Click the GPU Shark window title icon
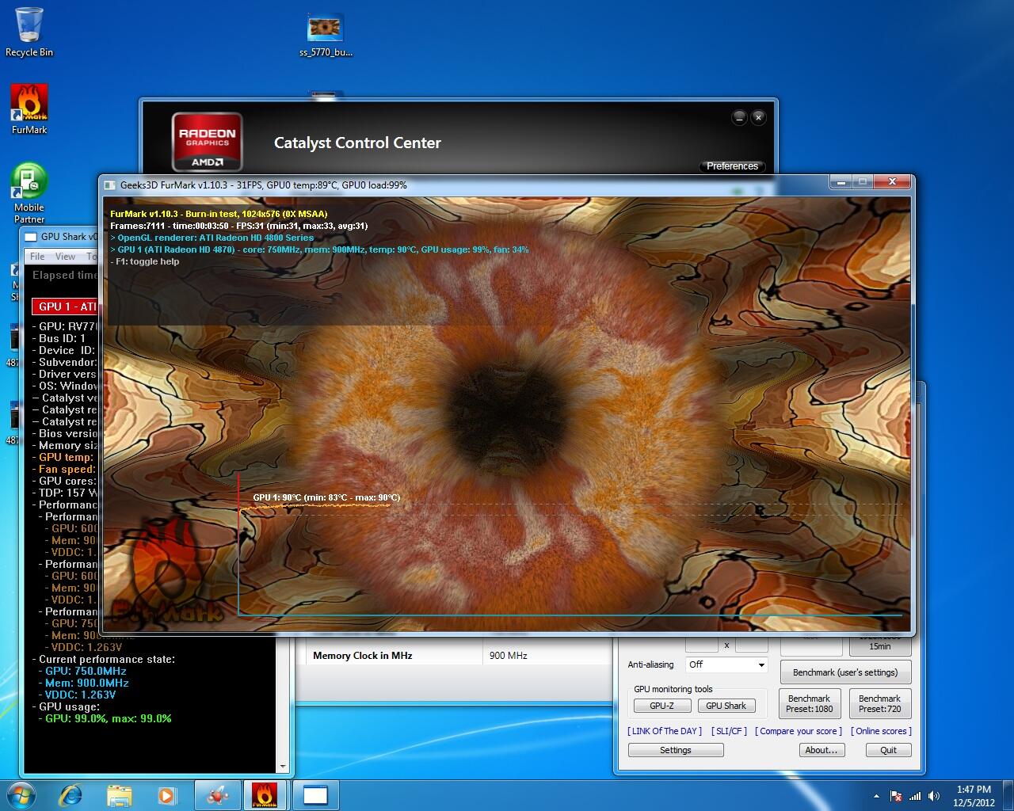 [31, 236]
